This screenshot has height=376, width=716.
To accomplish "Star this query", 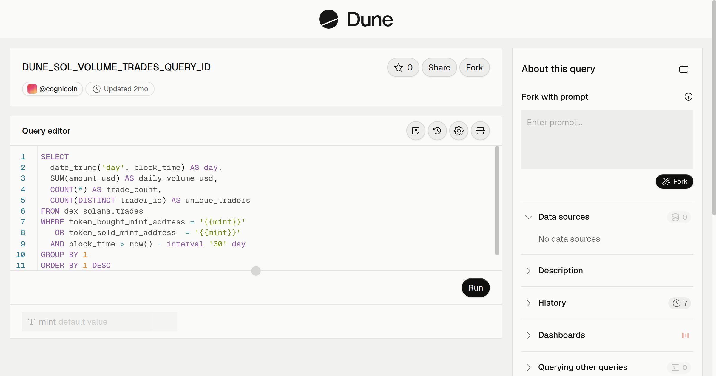I will click(403, 67).
